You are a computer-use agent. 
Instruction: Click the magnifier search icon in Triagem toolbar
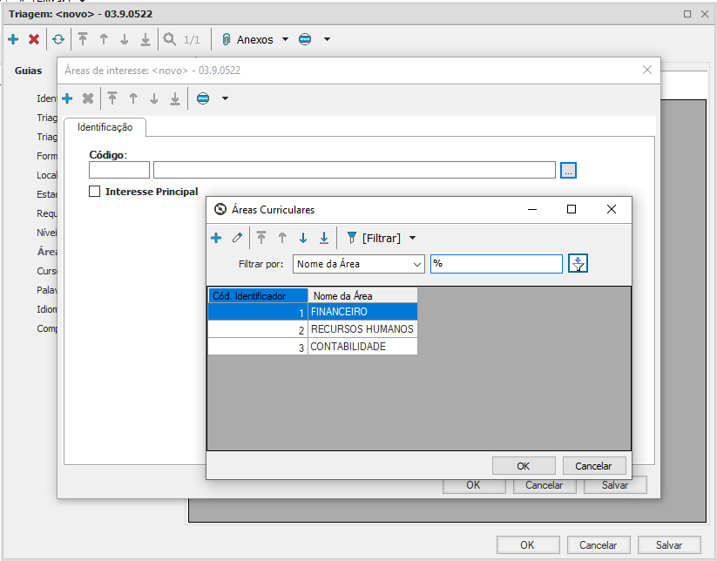click(169, 39)
